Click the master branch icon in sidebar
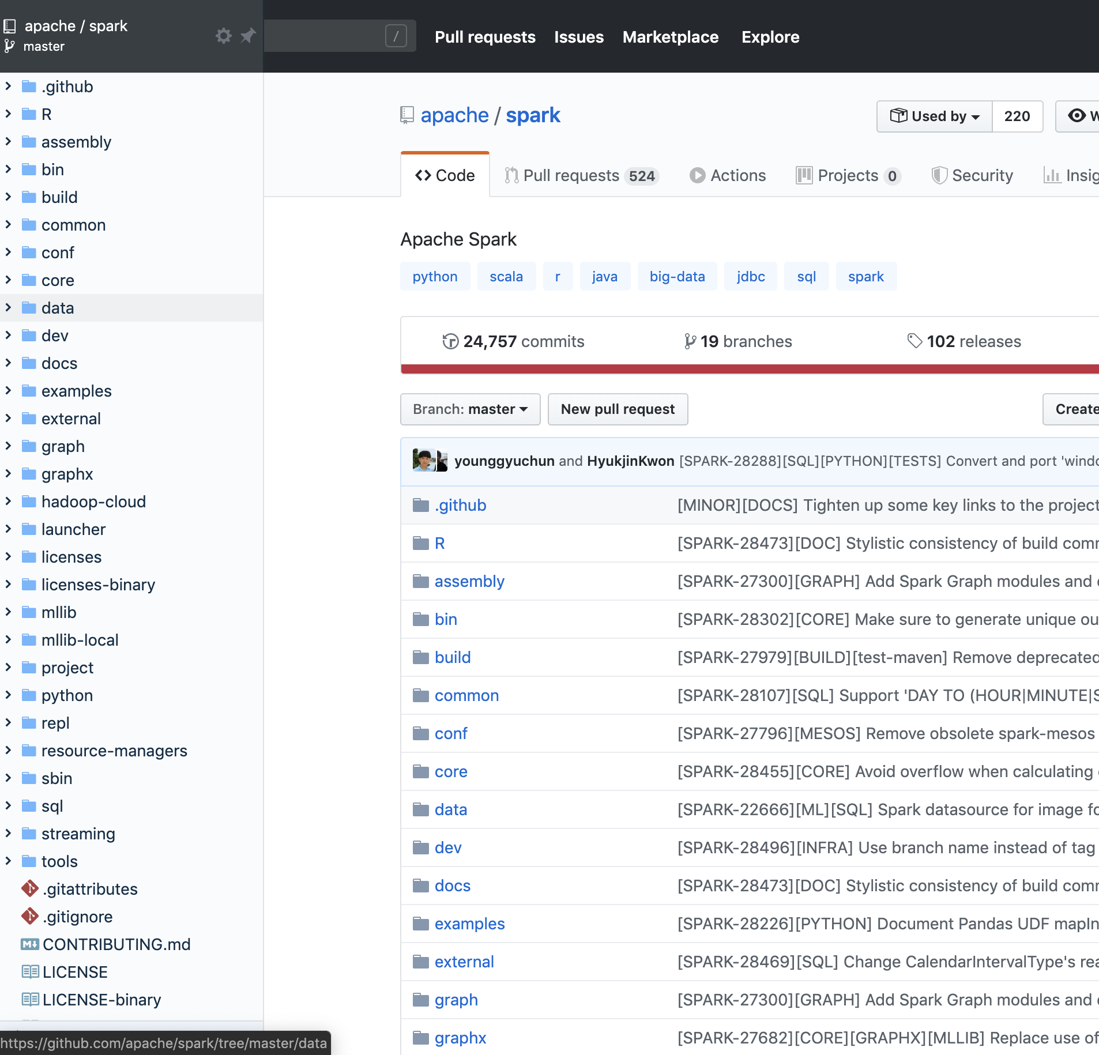The image size is (1099, 1055). [10, 46]
